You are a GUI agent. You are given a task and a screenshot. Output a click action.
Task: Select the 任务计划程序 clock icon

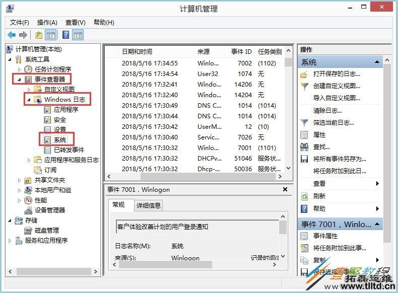click(x=28, y=69)
